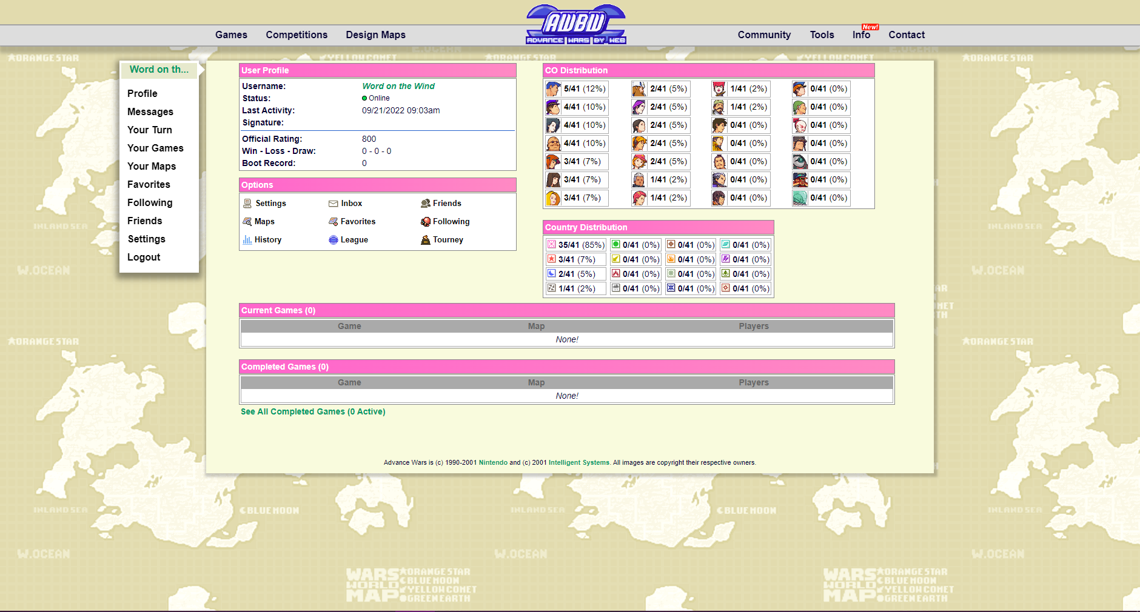Screen dimensions: 1140x612
Task: Click the Favorites icon in Options panel
Action: coord(333,222)
